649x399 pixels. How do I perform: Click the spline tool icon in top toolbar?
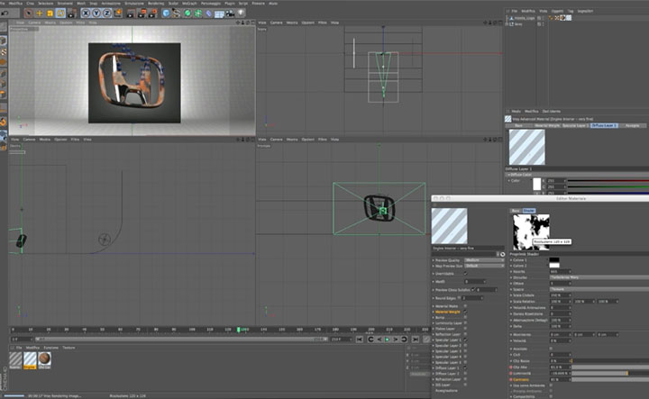coord(177,14)
